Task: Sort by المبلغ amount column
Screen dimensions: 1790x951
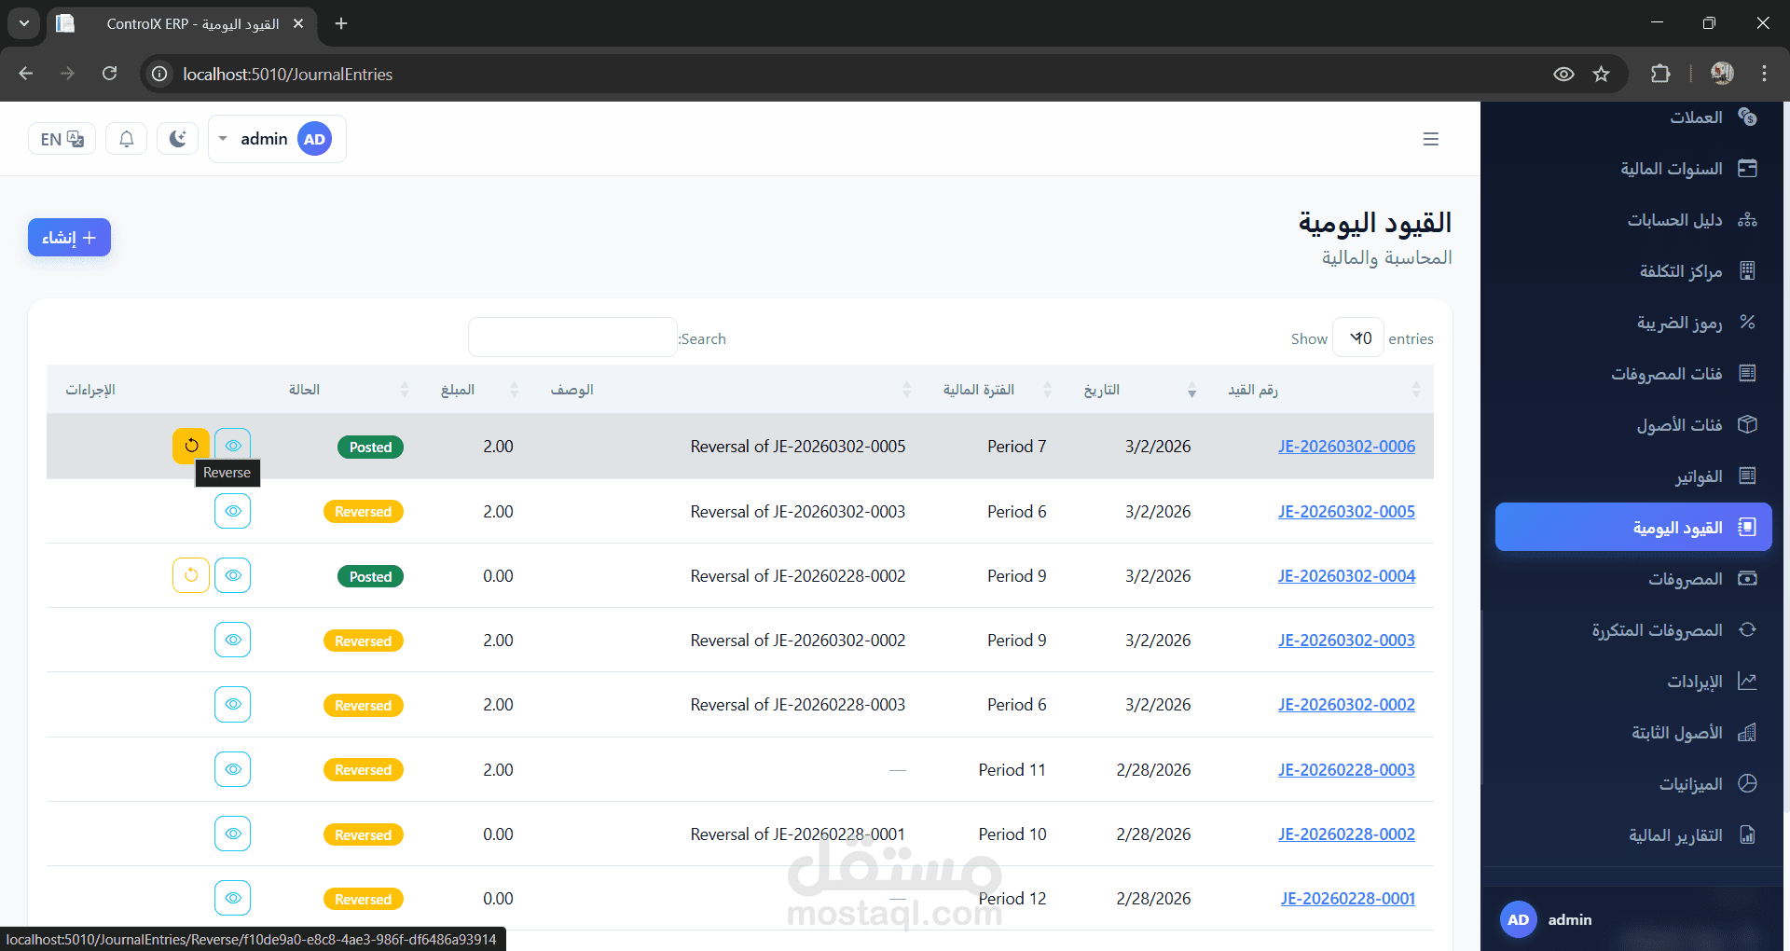Action: click(475, 390)
